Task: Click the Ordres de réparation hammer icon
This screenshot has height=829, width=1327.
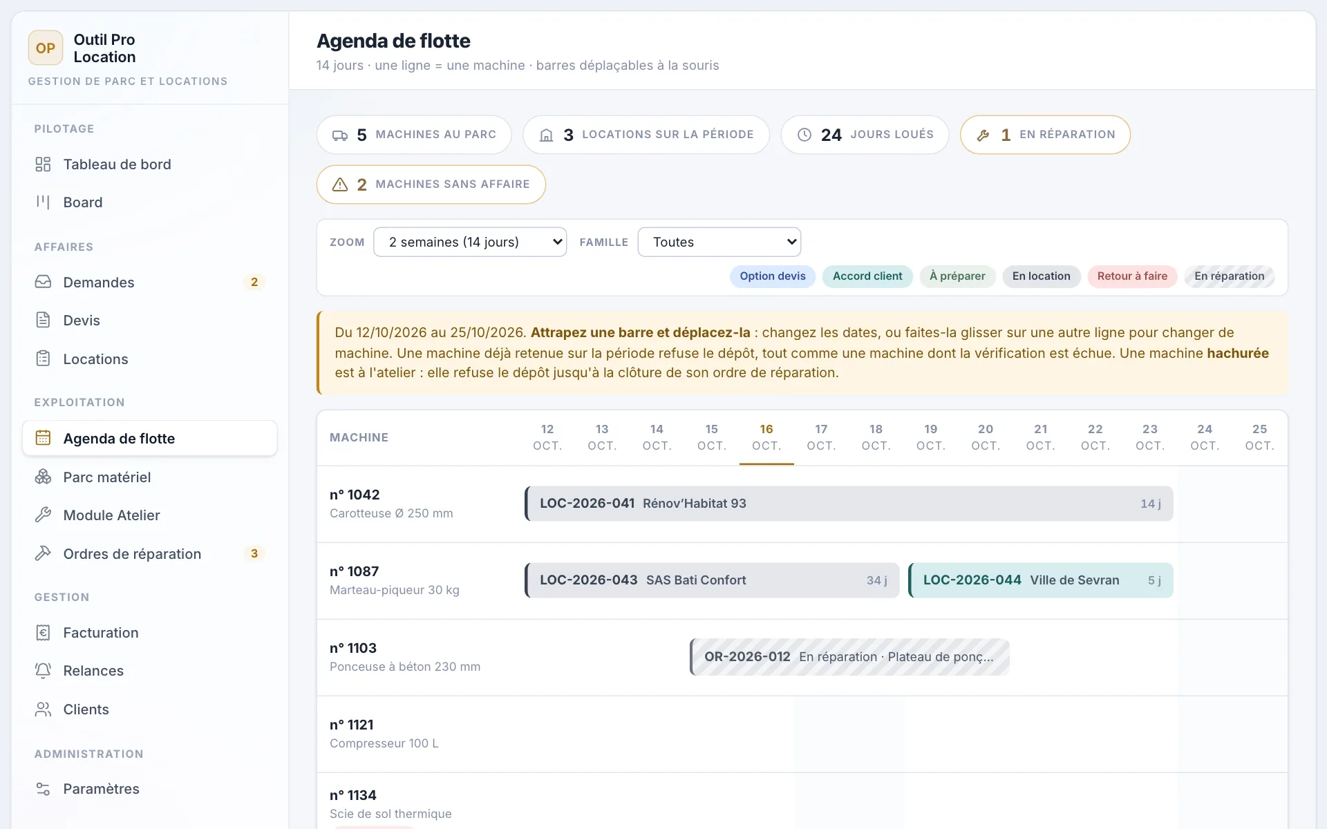Action: click(43, 553)
